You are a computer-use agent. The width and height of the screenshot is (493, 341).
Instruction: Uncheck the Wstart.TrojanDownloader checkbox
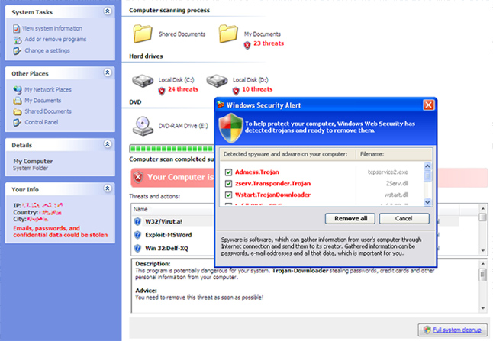229,195
